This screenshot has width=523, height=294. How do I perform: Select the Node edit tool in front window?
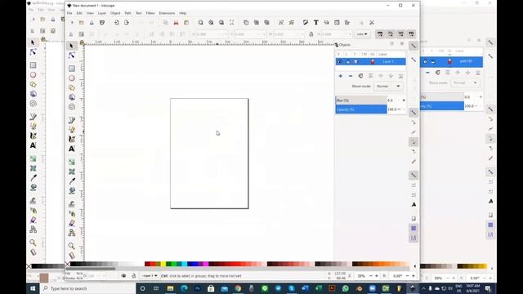point(71,56)
